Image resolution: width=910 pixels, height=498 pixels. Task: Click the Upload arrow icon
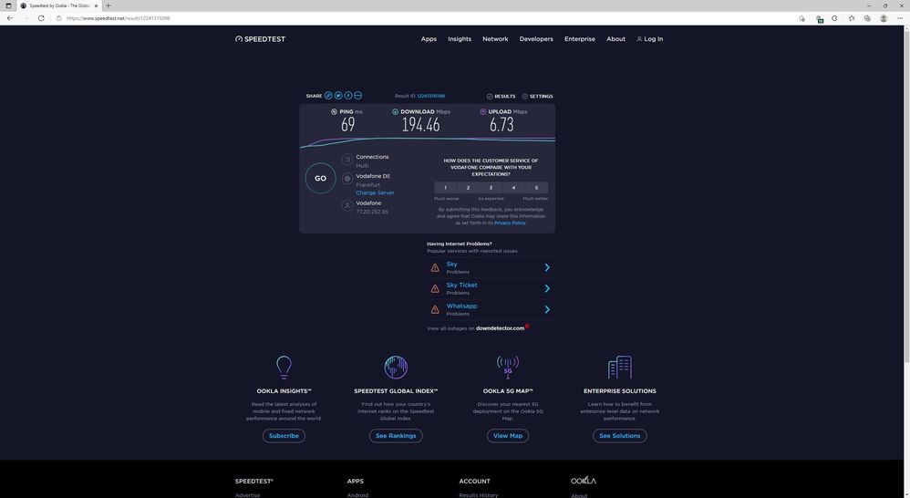click(483, 111)
